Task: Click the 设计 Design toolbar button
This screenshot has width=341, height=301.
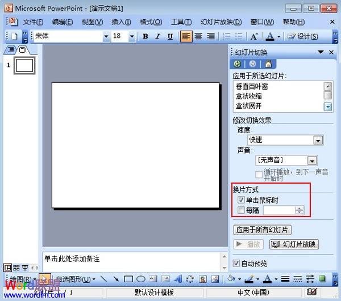Action: [302, 36]
